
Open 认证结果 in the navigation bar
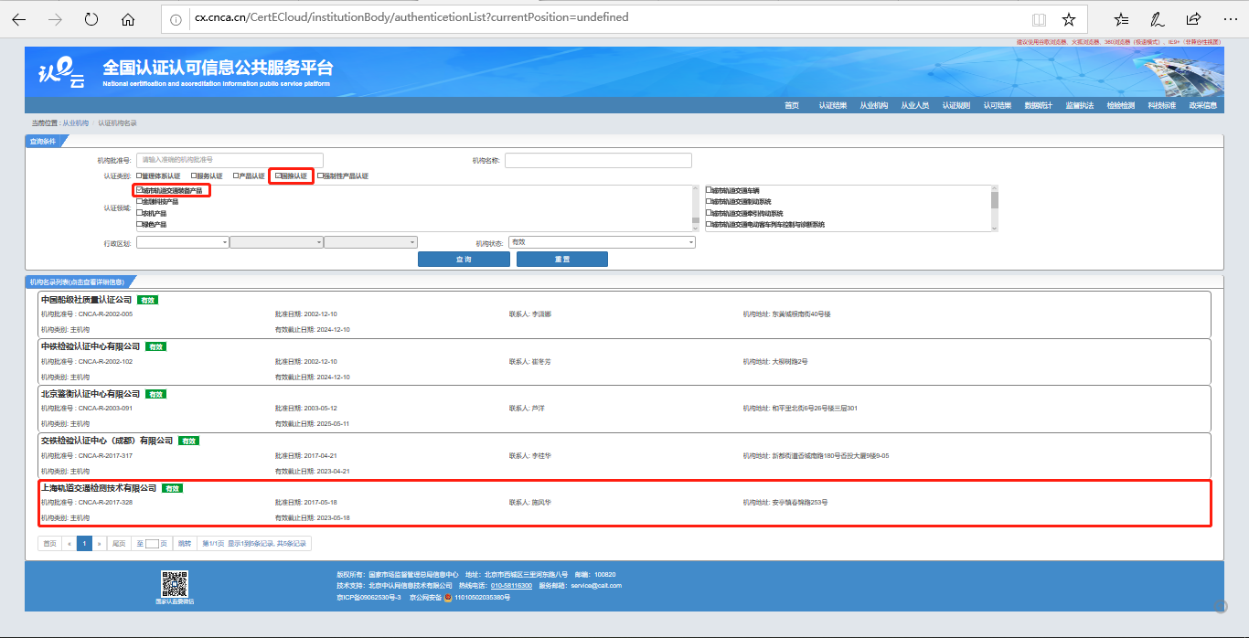tap(833, 105)
